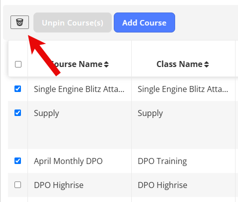The image size is (238, 202).
Task: Click the trash bin delete icon
Action: (x=19, y=22)
